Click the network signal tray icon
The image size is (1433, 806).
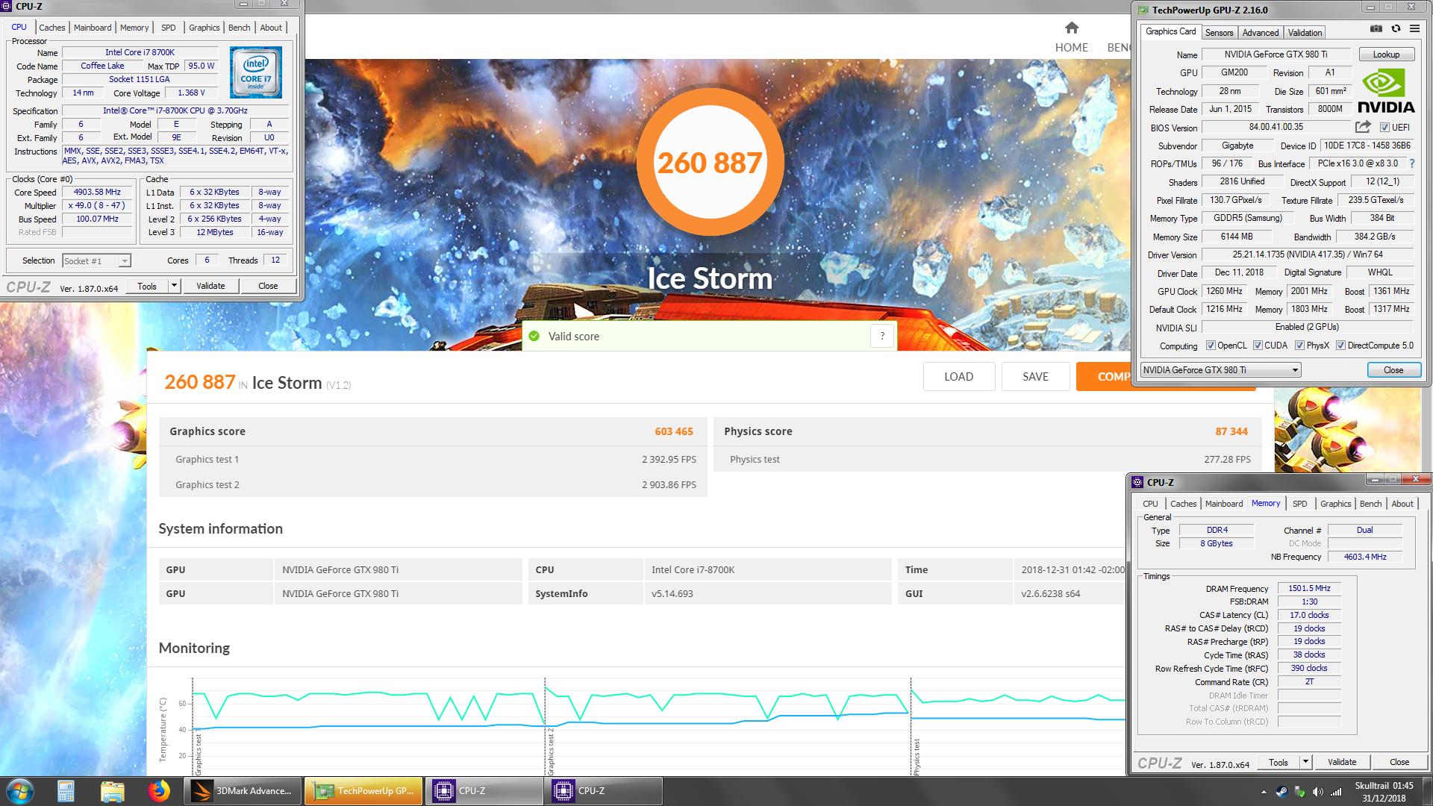point(1336,792)
